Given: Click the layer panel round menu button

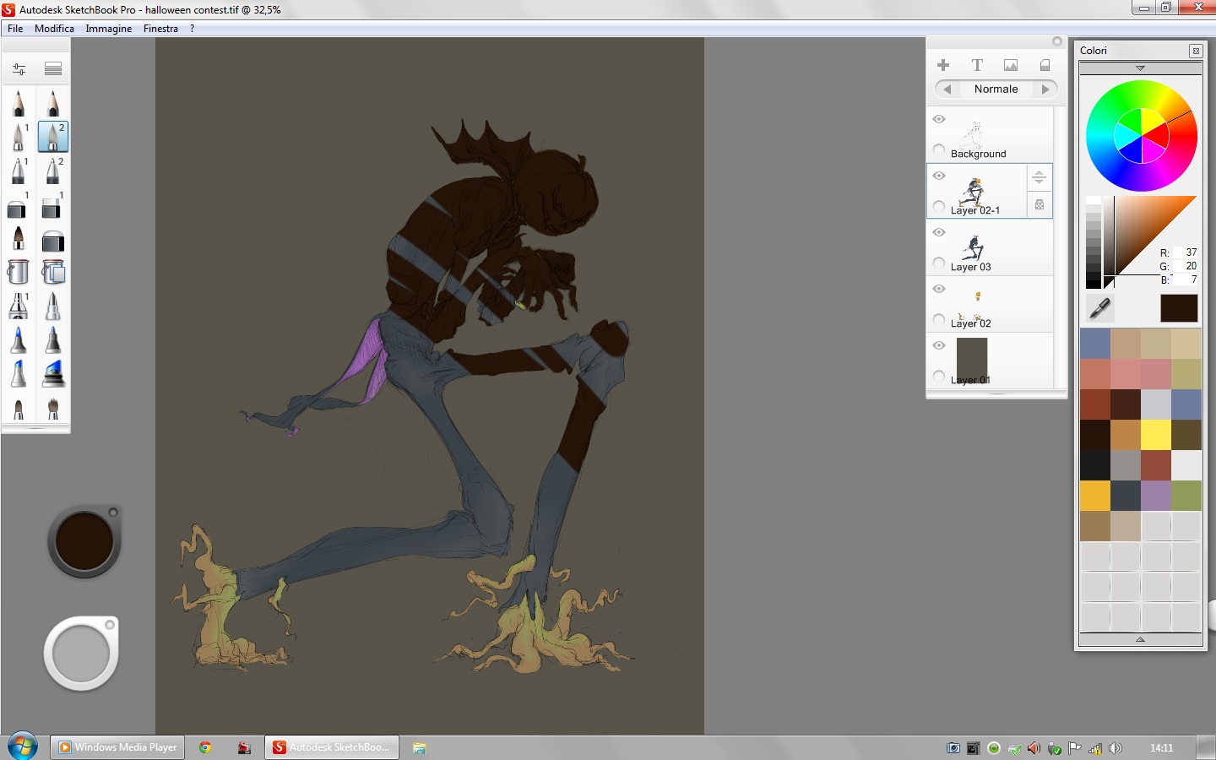Looking at the screenshot, I should click(x=1056, y=41).
